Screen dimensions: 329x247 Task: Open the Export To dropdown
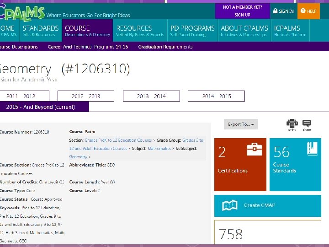[x=241, y=124]
